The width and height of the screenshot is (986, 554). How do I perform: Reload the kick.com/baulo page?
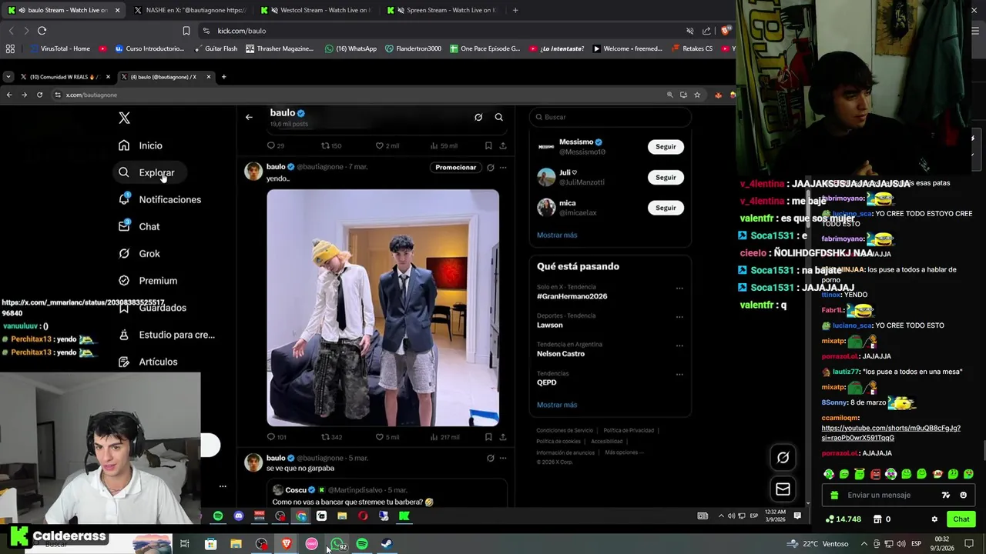click(x=42, y=31)
